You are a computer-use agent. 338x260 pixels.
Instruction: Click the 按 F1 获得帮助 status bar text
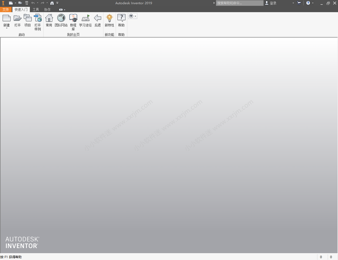[11, 257]
